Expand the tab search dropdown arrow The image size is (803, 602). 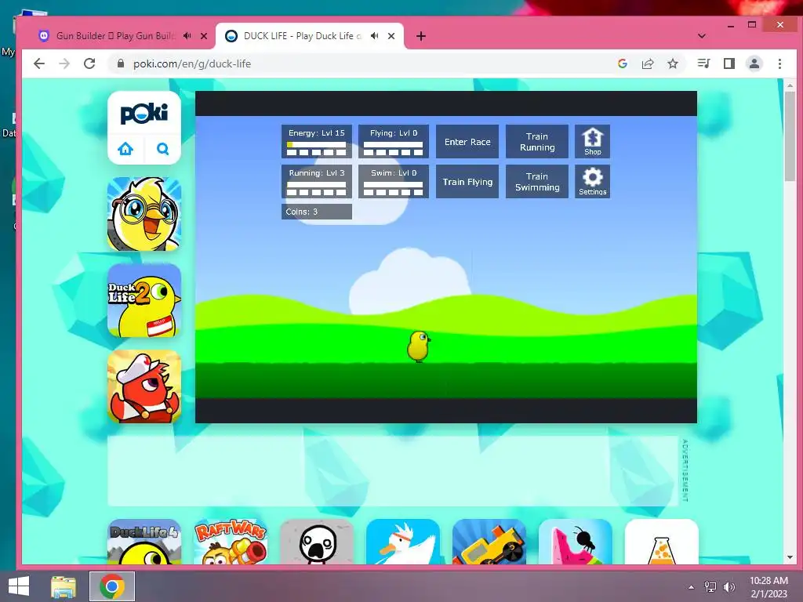[702, 36]
